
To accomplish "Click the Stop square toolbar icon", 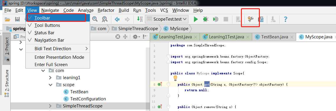I will coord(226,19).
